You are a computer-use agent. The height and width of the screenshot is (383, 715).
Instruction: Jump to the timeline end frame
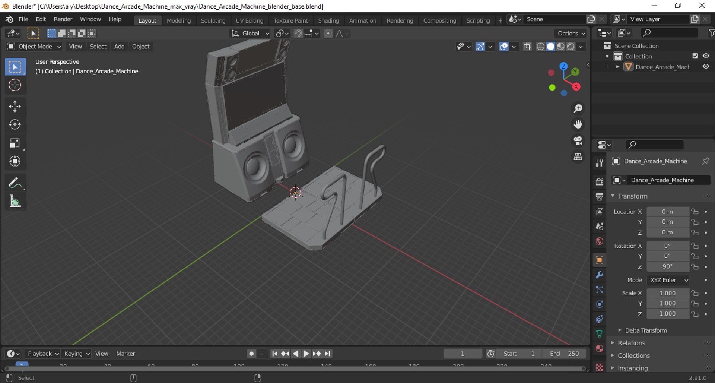point(327,354)
